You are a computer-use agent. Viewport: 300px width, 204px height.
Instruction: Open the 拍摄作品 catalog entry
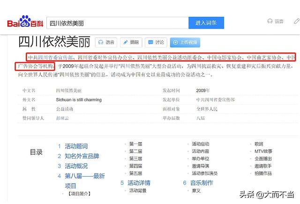coord(263,174)
